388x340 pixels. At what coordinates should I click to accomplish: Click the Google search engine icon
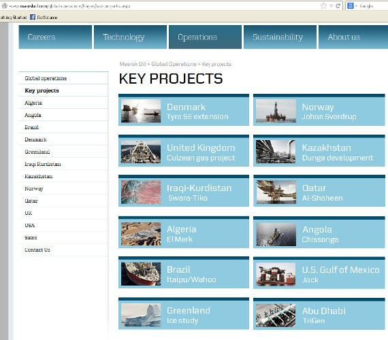(351, 5)
